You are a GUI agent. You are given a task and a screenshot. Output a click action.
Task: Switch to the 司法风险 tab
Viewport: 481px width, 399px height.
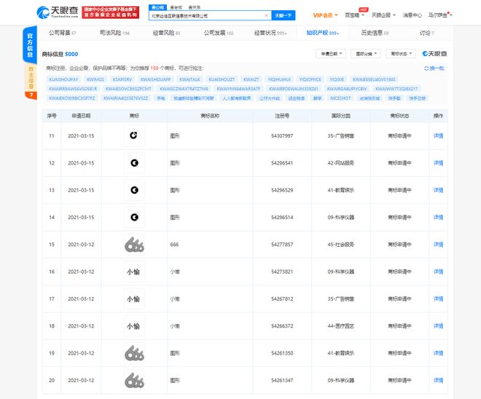(114, 33)
